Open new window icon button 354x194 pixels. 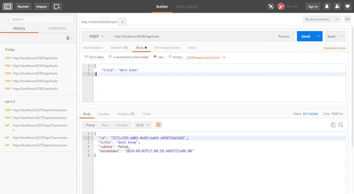[56, 7]
